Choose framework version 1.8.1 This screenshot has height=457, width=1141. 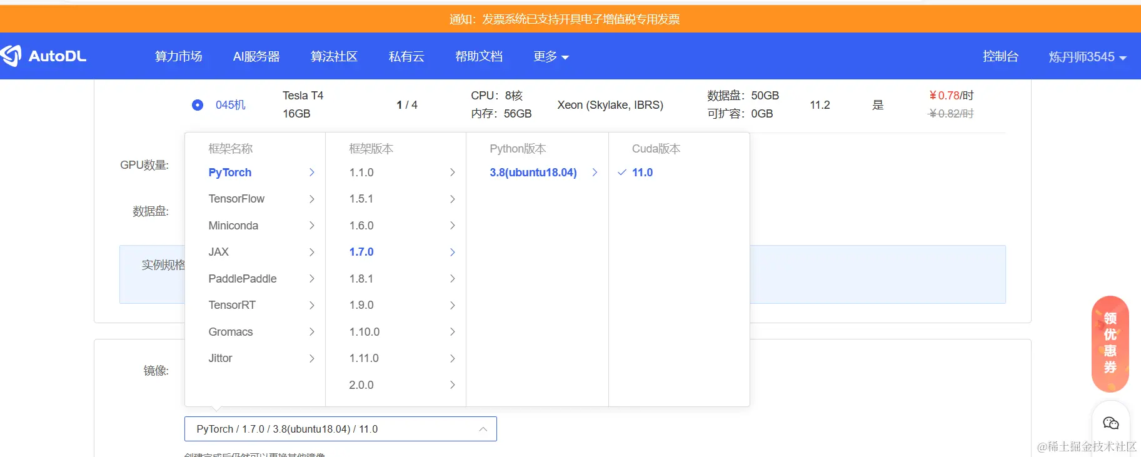tap(361, 279)
